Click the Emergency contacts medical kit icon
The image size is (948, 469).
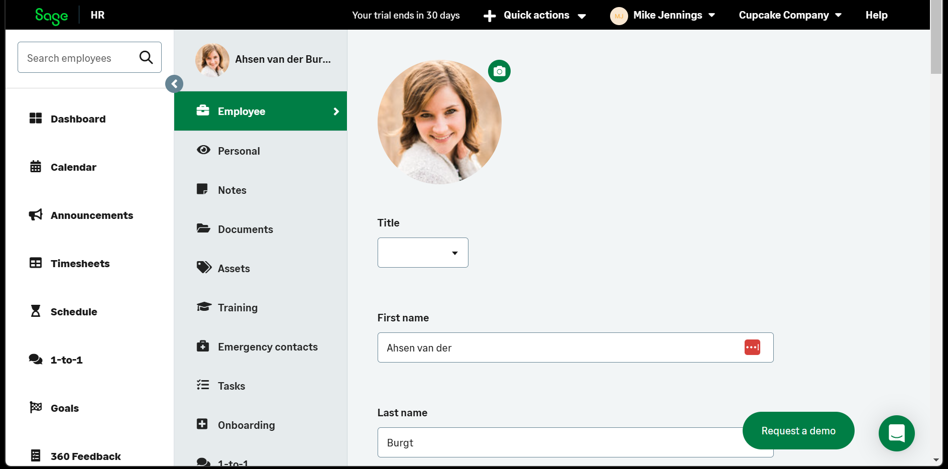(203, 345)
